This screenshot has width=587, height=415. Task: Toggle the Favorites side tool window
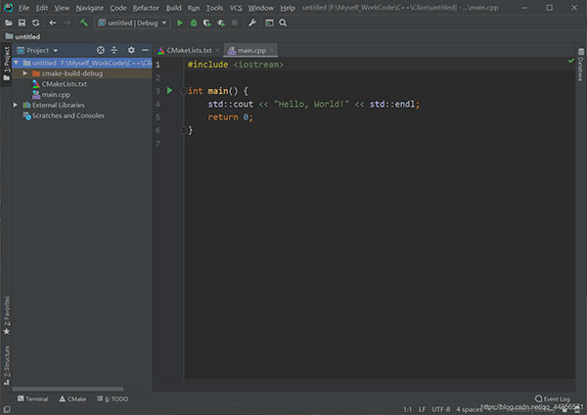[6, 311]
